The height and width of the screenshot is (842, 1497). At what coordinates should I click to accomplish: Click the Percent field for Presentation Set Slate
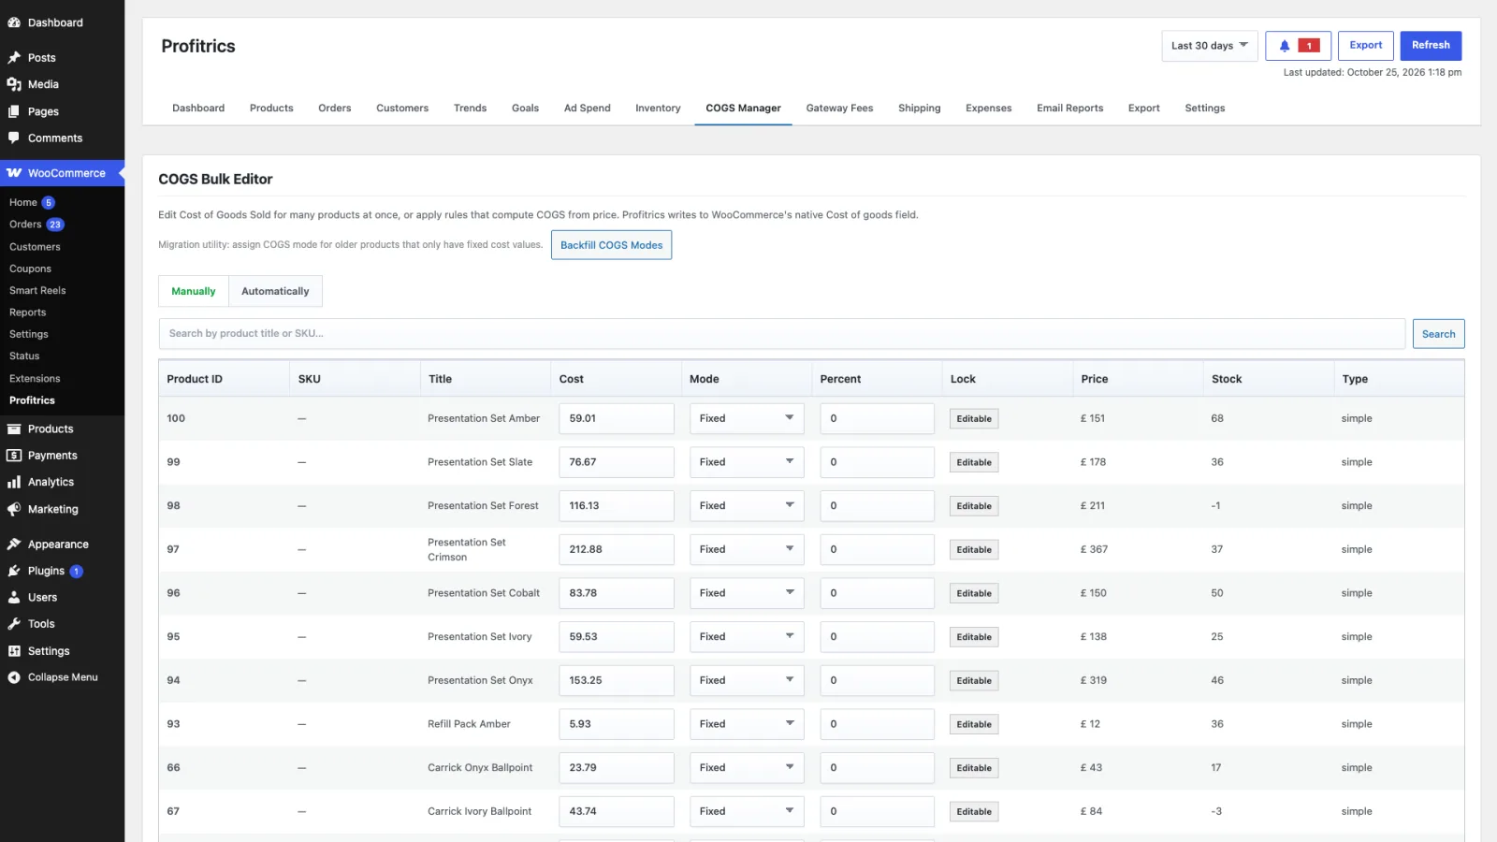pos(877,462)
